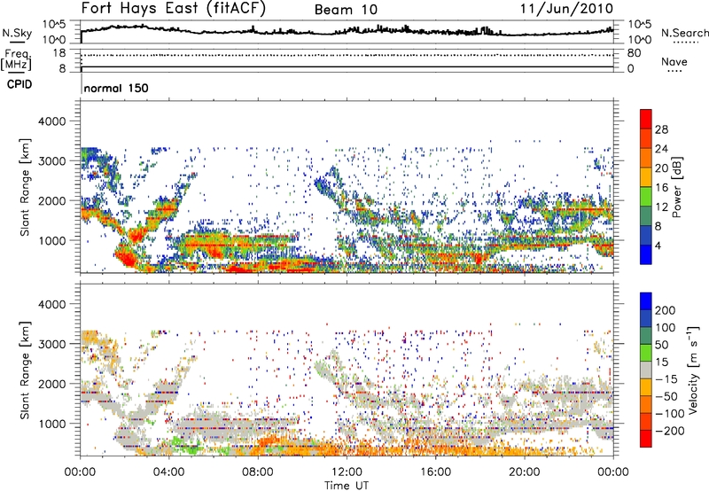
Task: Click the '28' tick on power colorbar
Action: coord(661,129)
